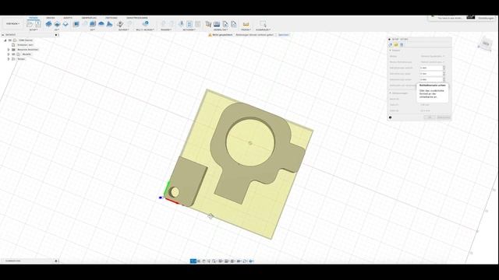Collapse the Rohteil section in dialog
The width and height of the screenshot is (499, 280).
pyautogui.click(x=390, y=51)
